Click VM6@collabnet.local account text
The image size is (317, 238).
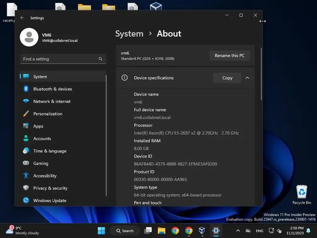tap(60, 41)
